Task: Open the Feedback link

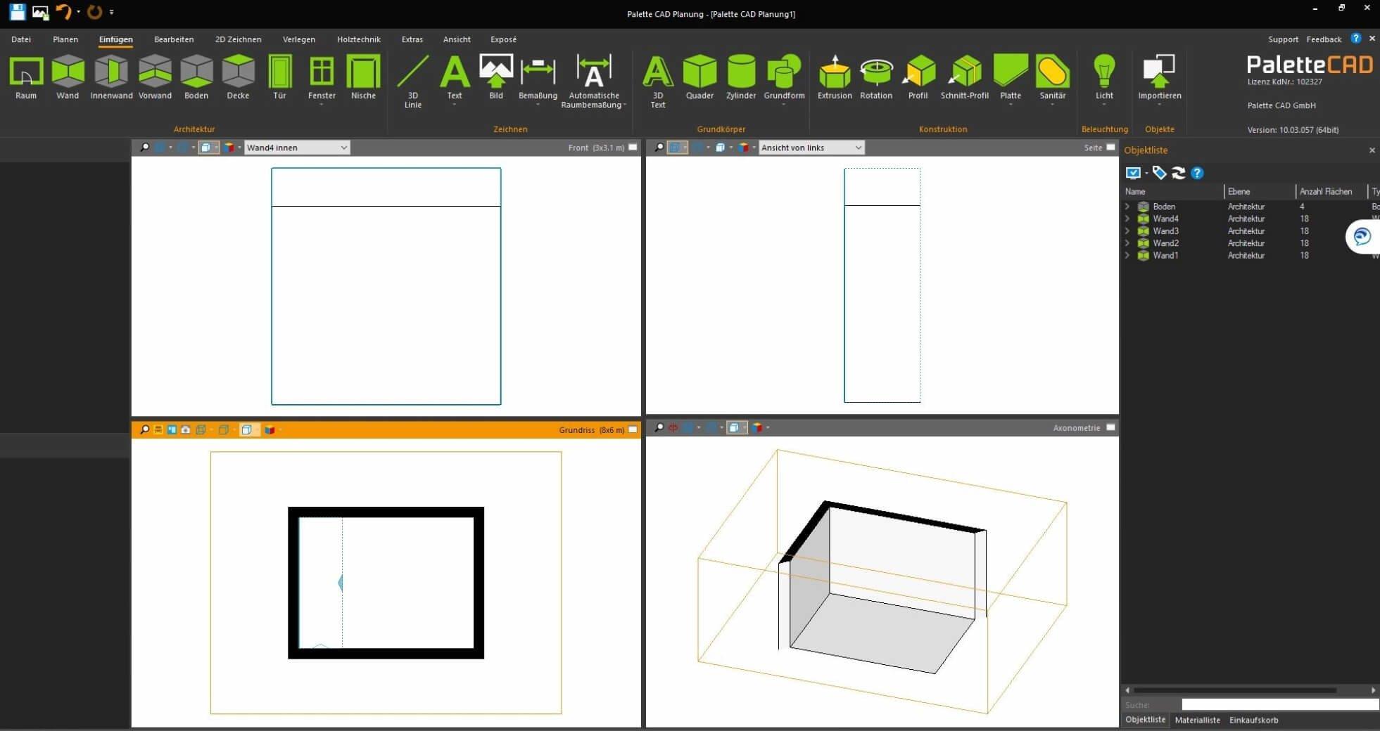Action: coord(1325,39)
